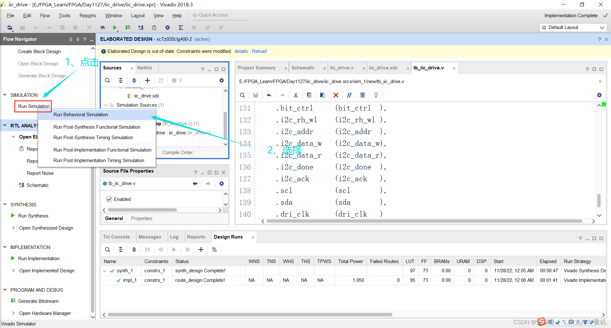The height and width of the screenshot is (328, 611).
Task: Click the main toolbar green Run button
Action: 115,28
